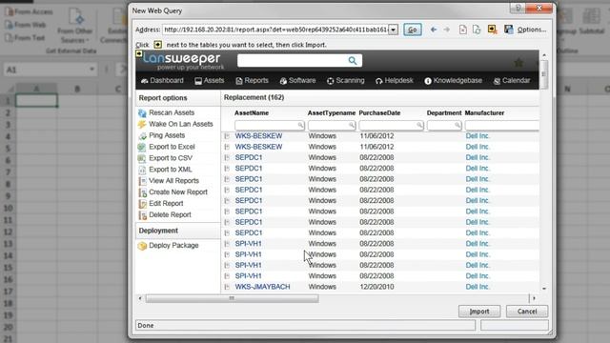Click the Export to CSV icon

142,158
